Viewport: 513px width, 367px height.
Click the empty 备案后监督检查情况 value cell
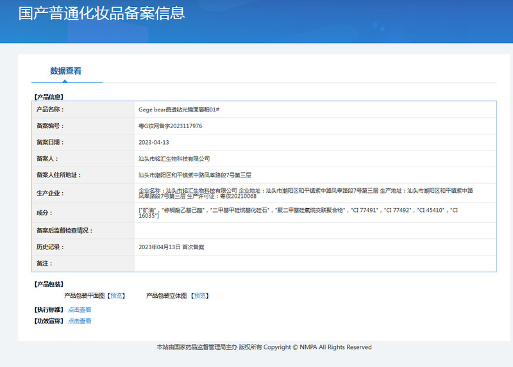tap(314, 231)
